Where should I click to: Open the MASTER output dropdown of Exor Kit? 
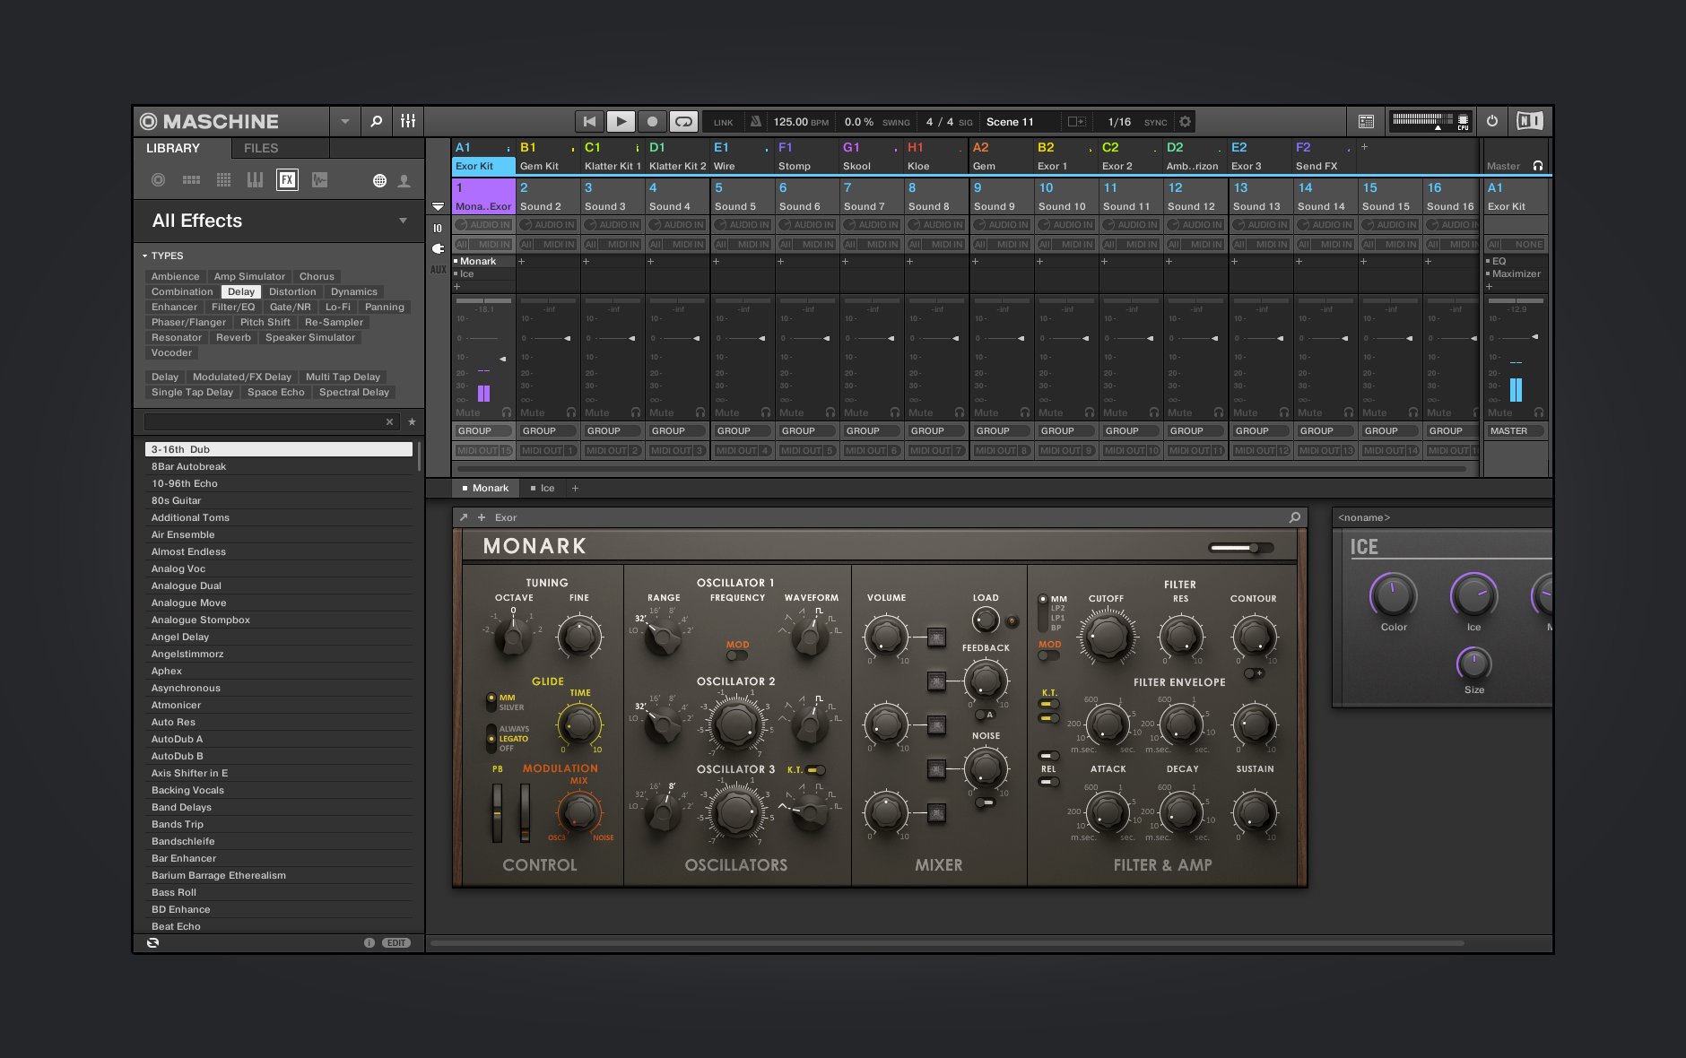coord(1517,431)
